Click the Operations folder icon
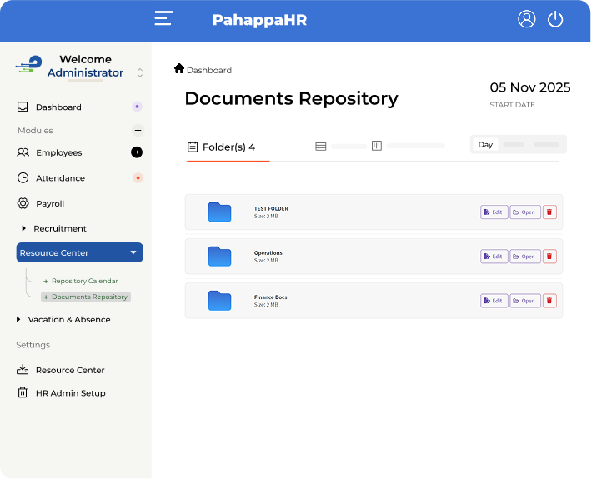This screenshot has width=592, height=479. [219, 257]
